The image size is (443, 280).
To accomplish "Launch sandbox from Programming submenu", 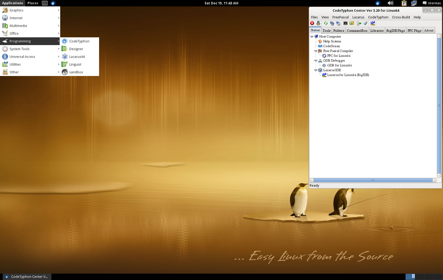I will pyautogui.click(x=80, y=72).
